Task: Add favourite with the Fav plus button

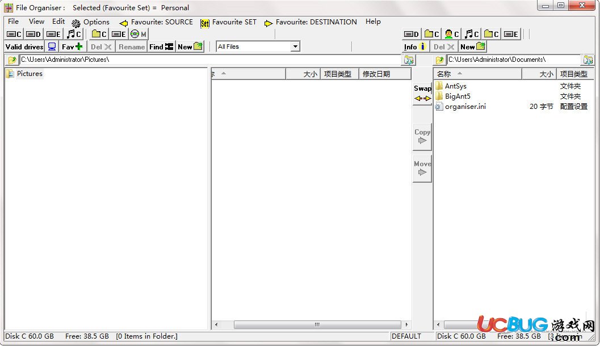Action: [x=72, y=47]
